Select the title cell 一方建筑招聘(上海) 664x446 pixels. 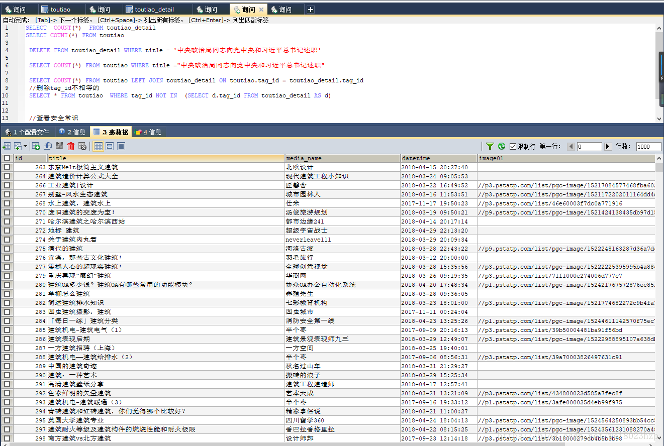(x=166, y=348)
